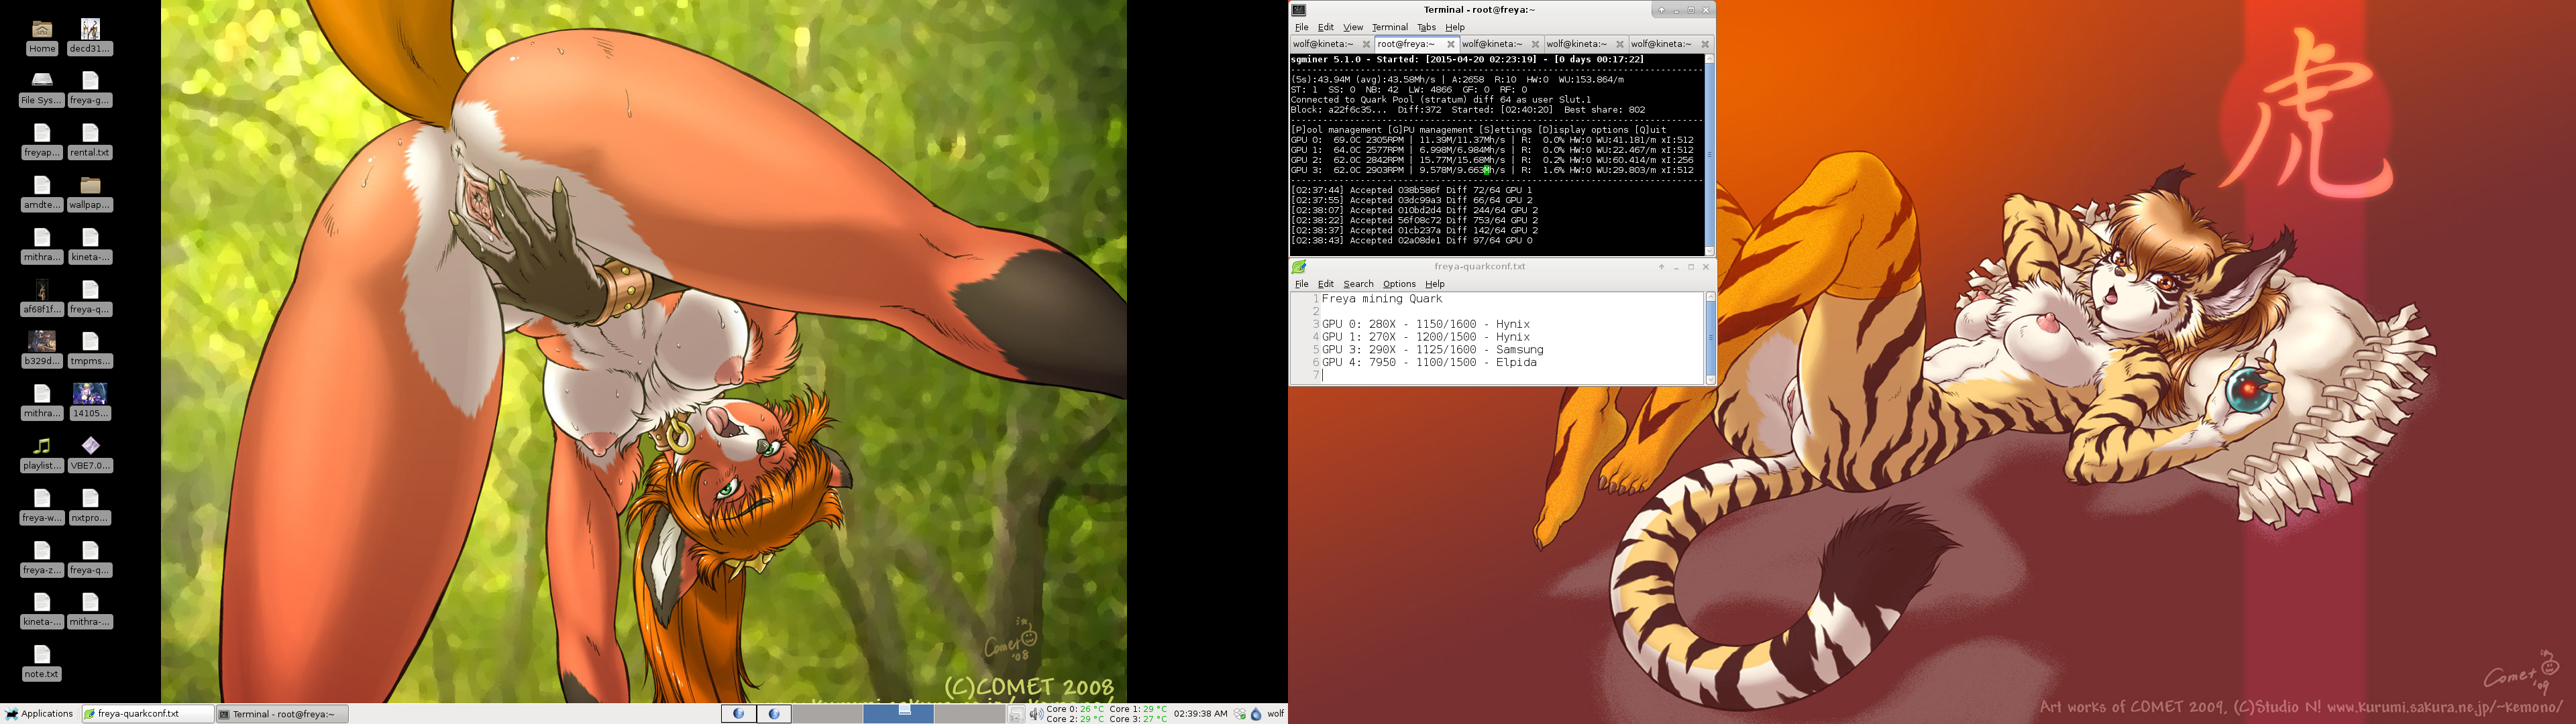This screenshot has width=2576, height=724.
Task: Select the freya-g... file on desktop
Action: (x=90, y=89)
